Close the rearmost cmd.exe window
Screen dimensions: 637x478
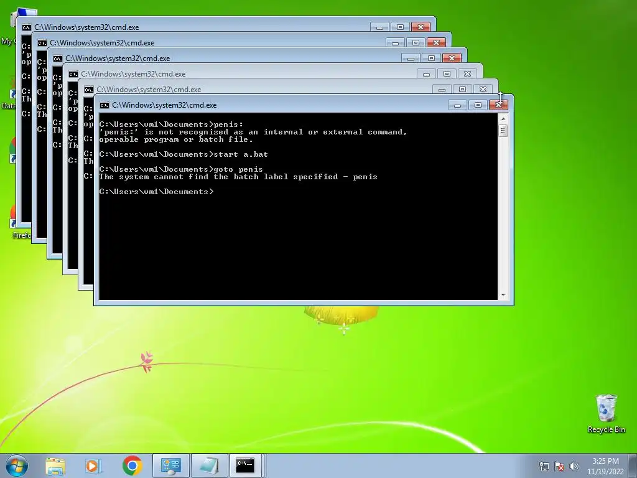(421, 27)
